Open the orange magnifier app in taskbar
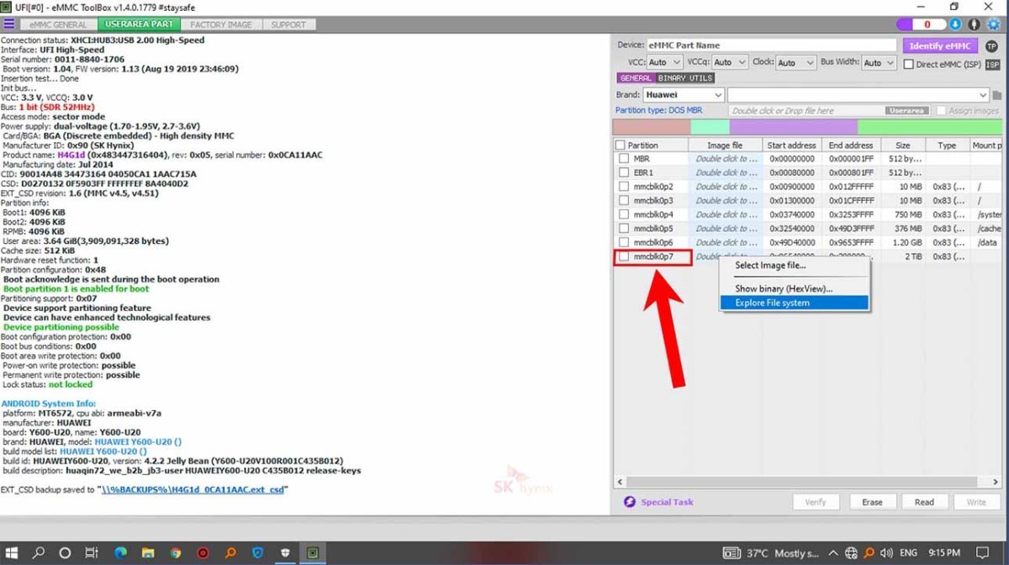Image resolution: width=1009 pixels, height=565 pixels. click(230, 553)
